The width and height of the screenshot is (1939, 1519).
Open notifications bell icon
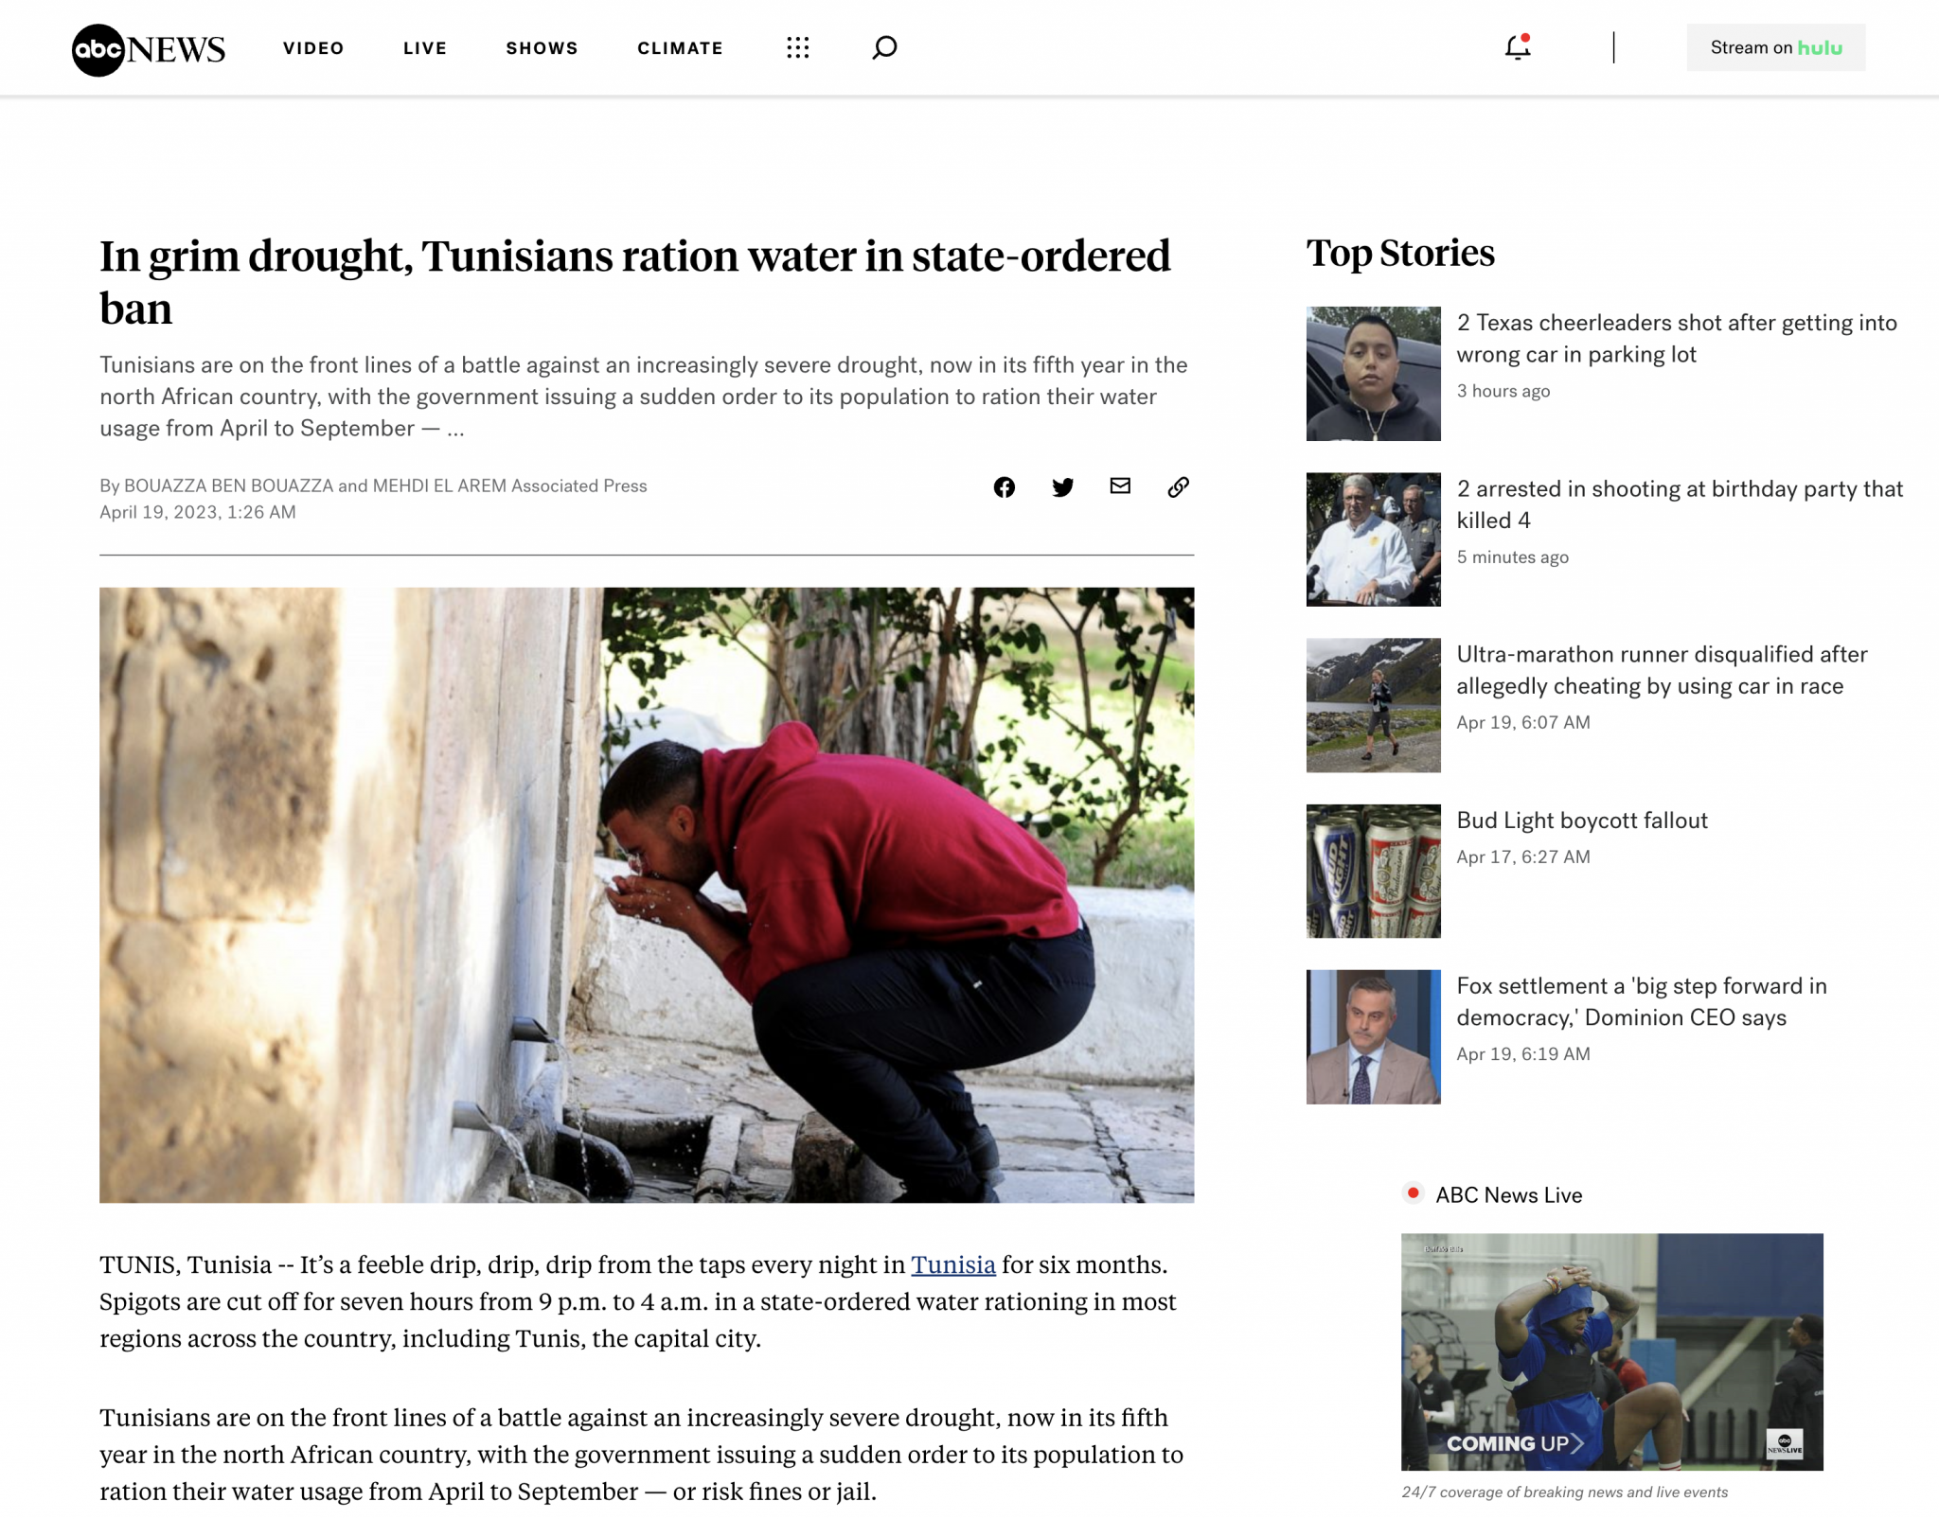[1518, 47]
